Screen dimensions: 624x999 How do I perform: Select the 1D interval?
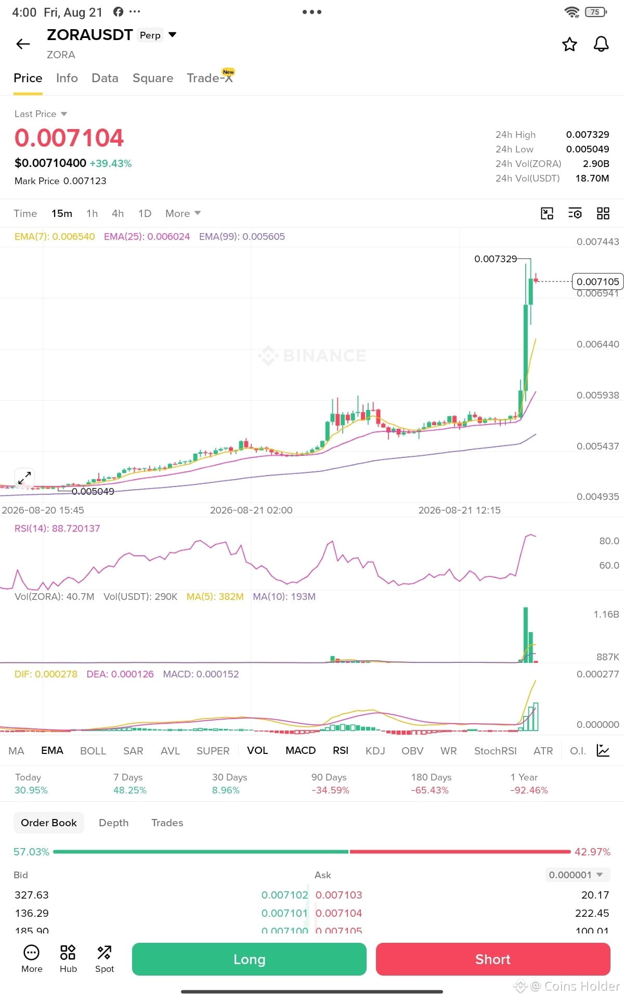[145, 213]
